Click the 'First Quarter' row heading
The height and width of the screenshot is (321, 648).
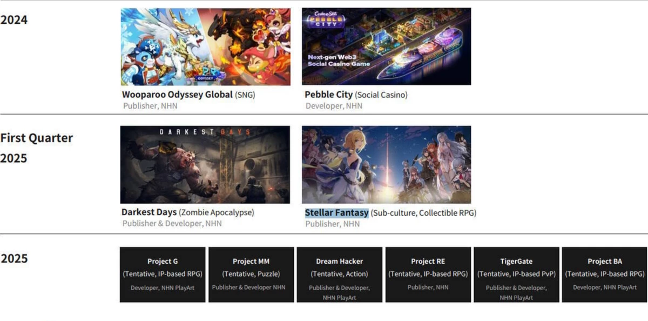pyautogui.click(x=37, y=138)
